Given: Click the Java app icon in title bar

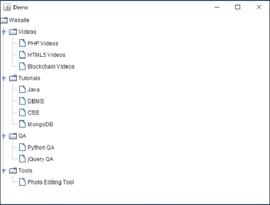Looking at the screenshot, I should pos(7,7).
